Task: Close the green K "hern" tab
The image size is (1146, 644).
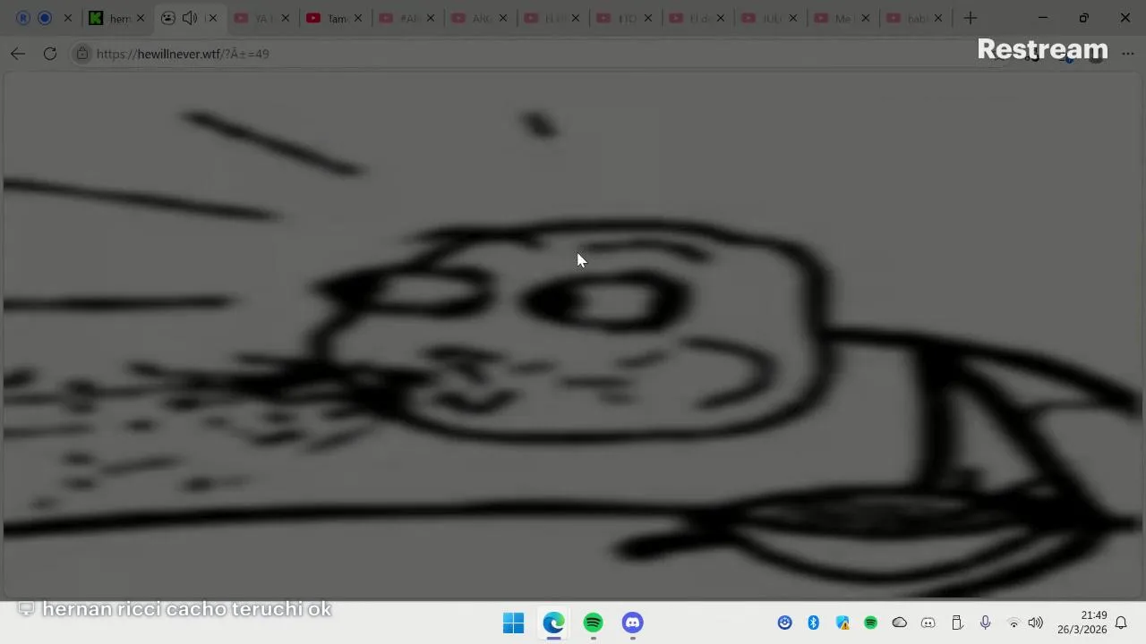Action: pyautogui.click(x=141, y=18)
